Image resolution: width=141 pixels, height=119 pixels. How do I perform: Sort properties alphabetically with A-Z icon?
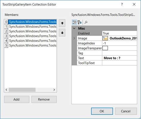coord(79,22)
